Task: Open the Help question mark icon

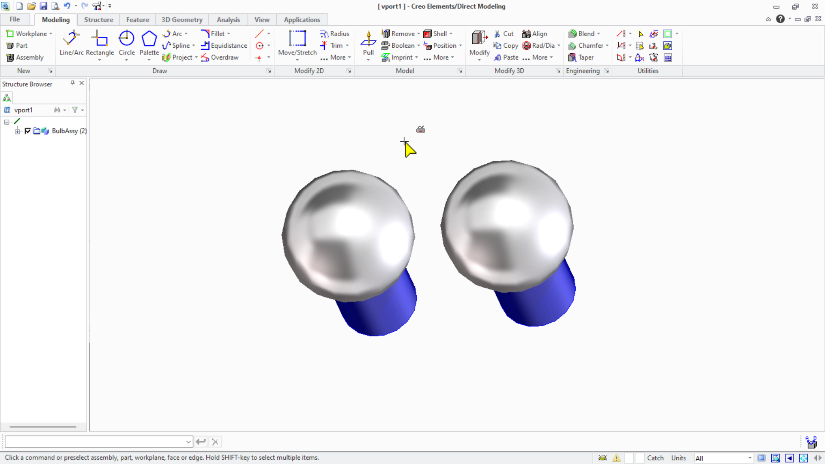Action: pos(780,19)
